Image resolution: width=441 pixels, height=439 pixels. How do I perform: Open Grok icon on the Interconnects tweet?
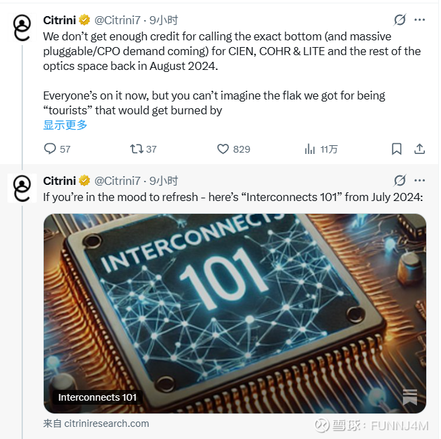[x=400, y=180]
